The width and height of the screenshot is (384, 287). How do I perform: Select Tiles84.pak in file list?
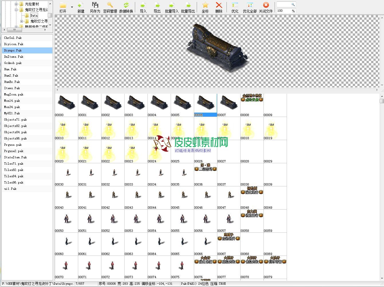[x=27, y=176]
